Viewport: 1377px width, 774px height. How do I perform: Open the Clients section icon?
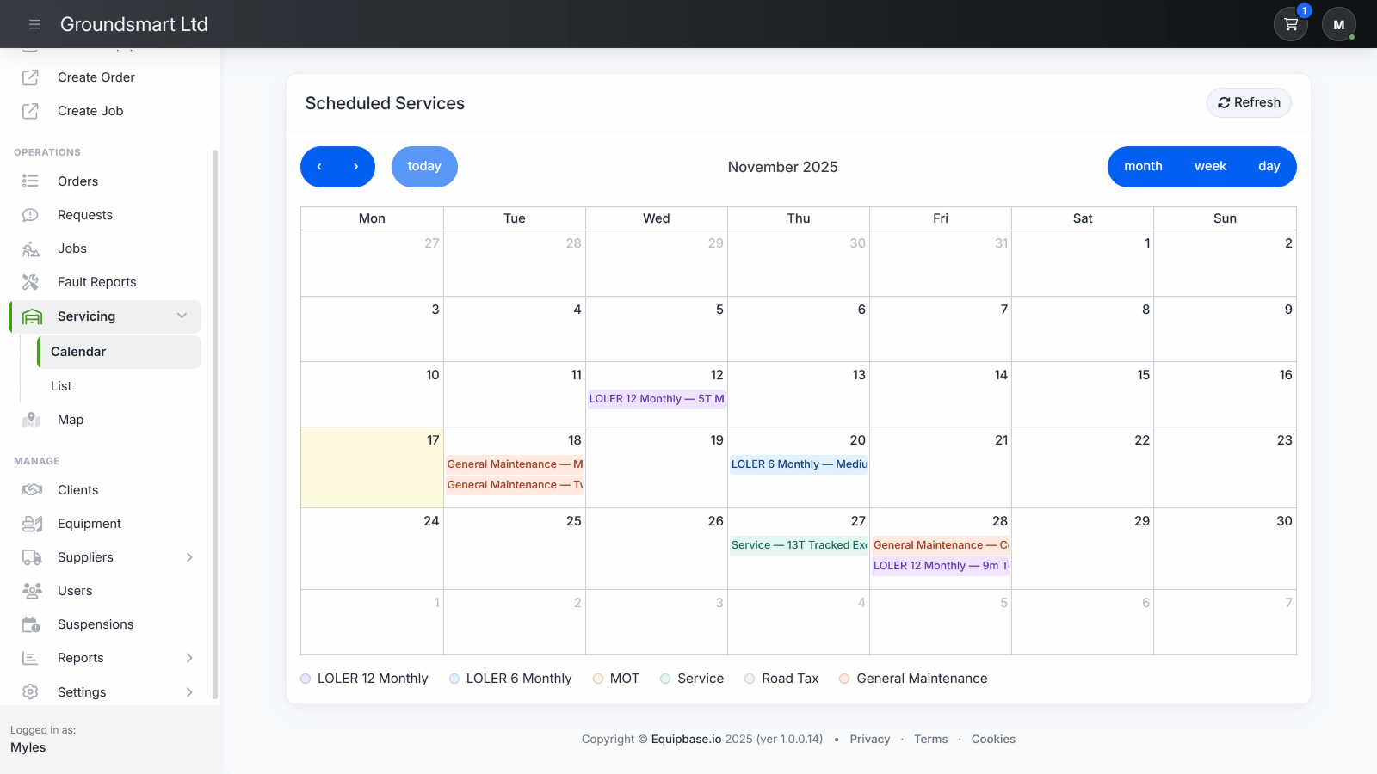30,489
